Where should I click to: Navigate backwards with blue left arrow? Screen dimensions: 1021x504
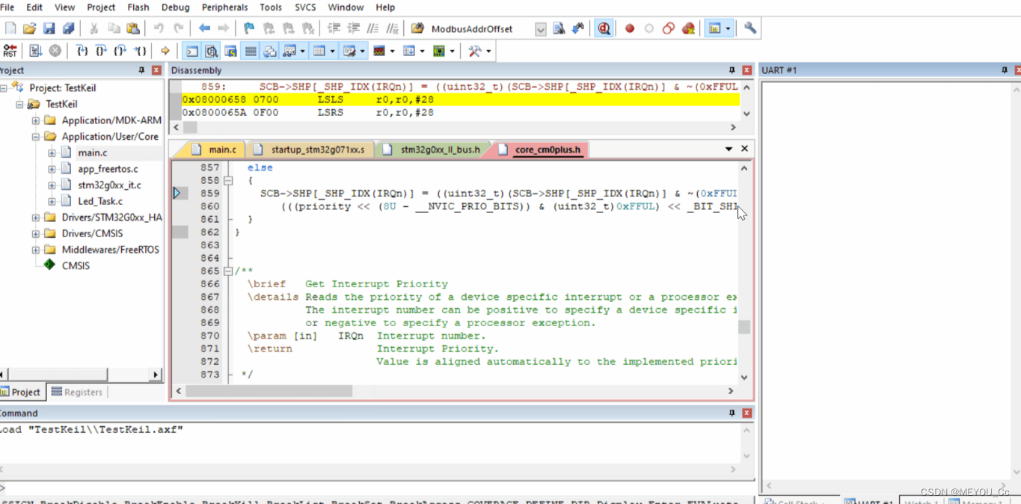pos(204,28)
